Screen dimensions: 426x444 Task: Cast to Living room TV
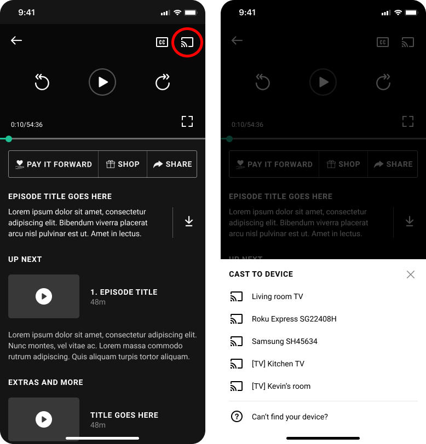pos(323,296)
